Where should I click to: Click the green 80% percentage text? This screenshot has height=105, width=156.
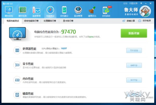(x=91, y=37)
